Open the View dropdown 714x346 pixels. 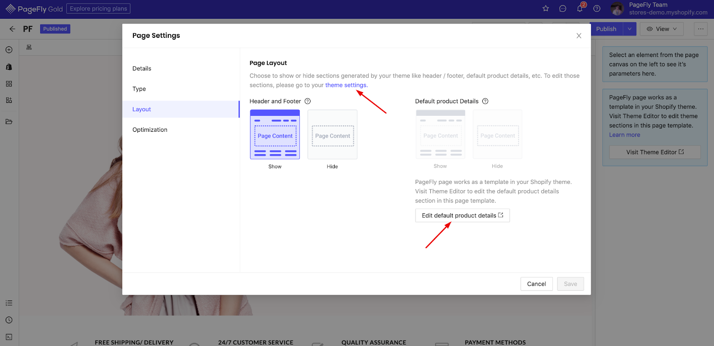click(x=662, y=29)
